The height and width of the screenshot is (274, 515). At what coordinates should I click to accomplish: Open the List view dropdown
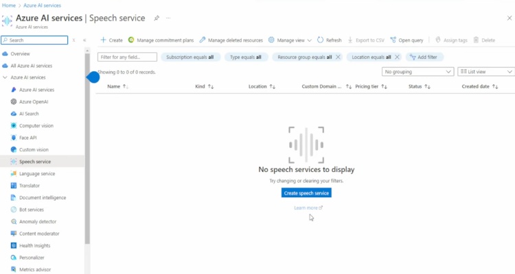[486, 72]
